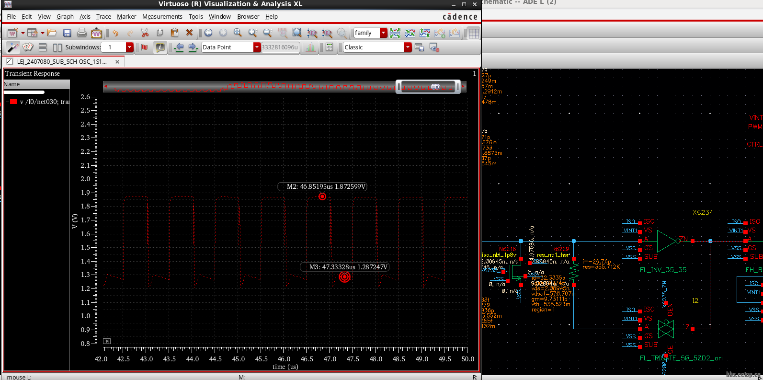
Task: Close the LEJ_2407080_SUB_SCH OSC tab
Action: [117, 62]
